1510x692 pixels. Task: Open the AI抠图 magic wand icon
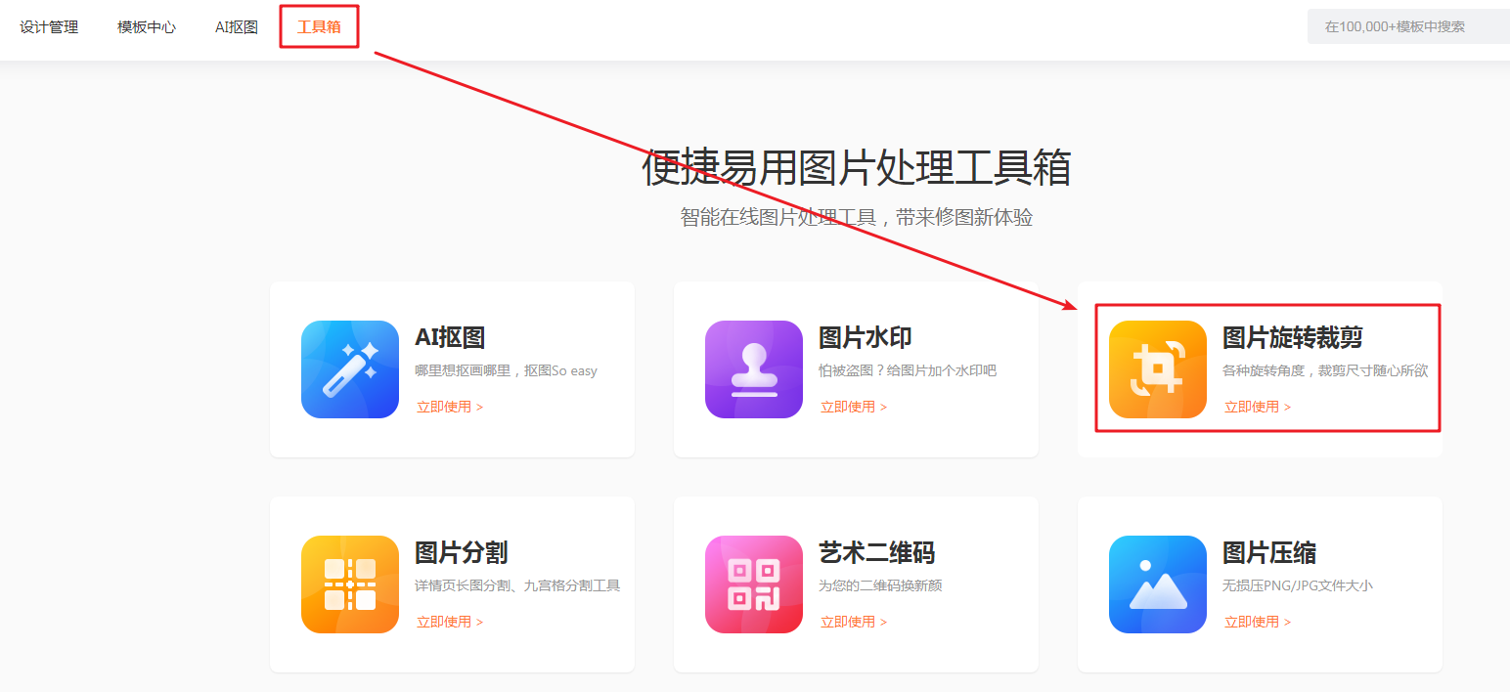350,369
